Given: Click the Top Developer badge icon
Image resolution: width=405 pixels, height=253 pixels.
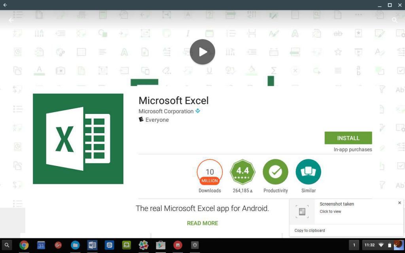Looking at the screenshot, I should click(198, 111).
